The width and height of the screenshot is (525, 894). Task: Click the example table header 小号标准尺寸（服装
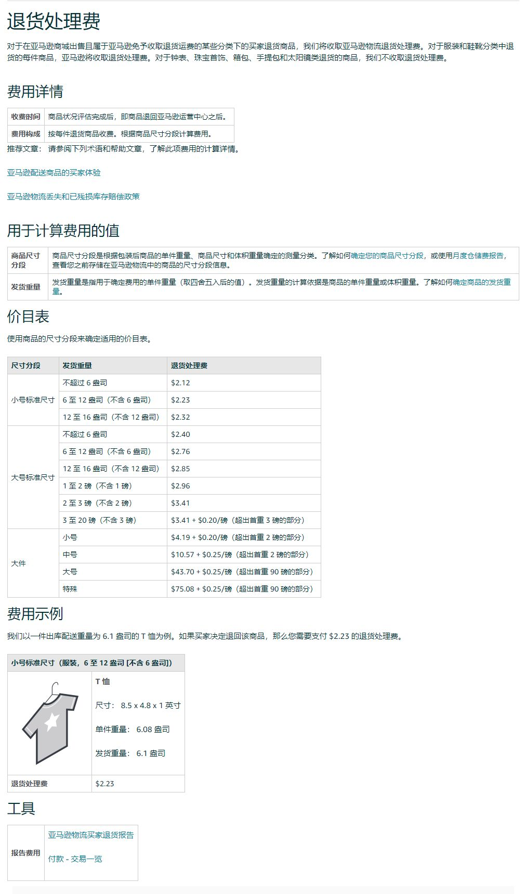[96, 663]
